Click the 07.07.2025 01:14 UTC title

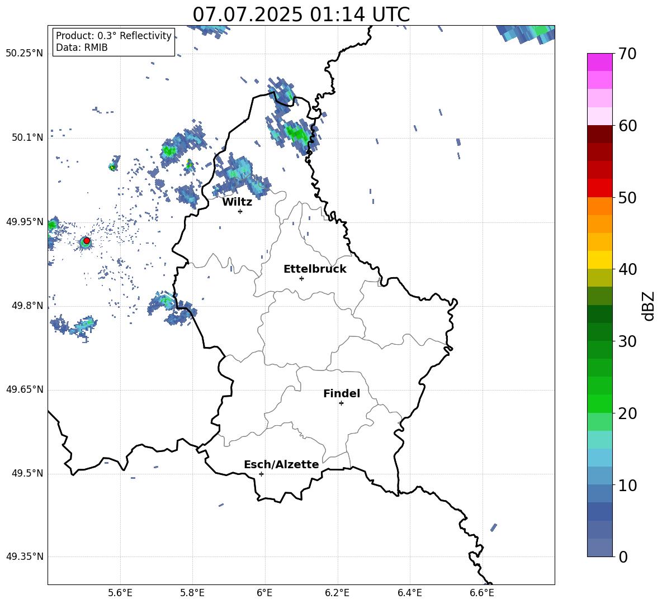301,15
